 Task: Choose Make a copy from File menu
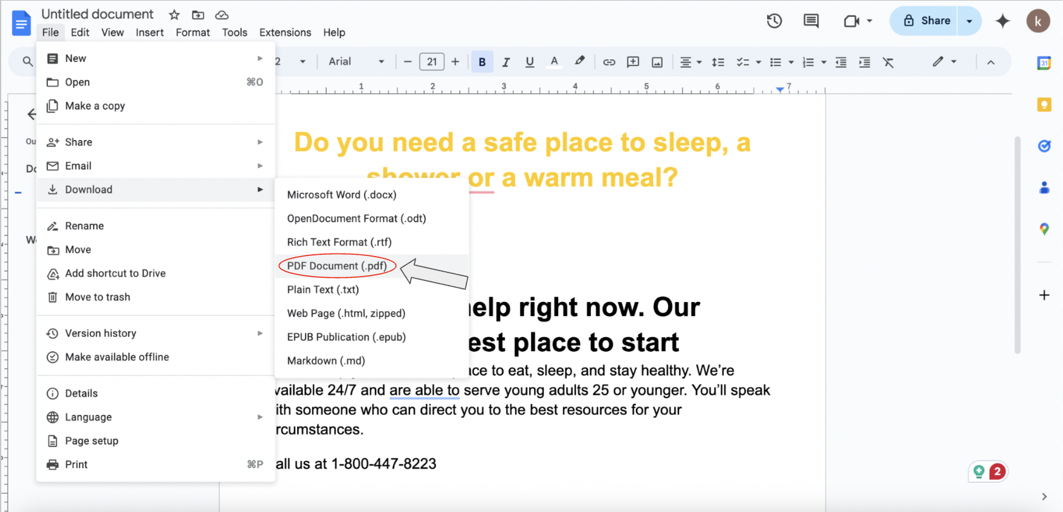tap(95, 106)
